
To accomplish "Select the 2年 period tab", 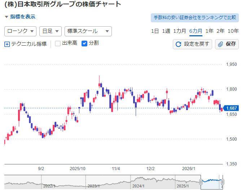I will tap(220, 31).
